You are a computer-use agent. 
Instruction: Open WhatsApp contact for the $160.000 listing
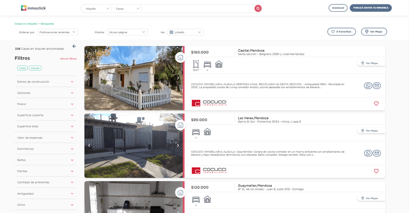(368, 86)
